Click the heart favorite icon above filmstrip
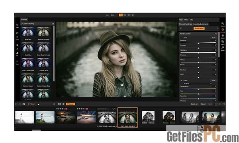 pos(114,109)
